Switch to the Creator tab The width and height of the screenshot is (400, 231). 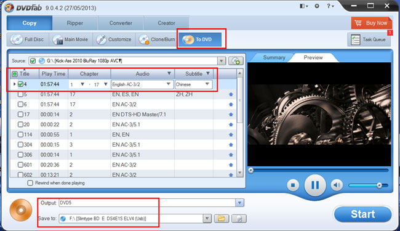coord(166,23)
